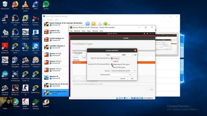This screenshot has height=116, width=207.
Task: Select Ubuntu-Server-20-04-218 VM in list
Action: pos(55,85)
